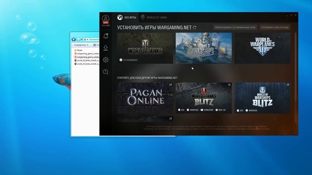Click the import installed games button
Screen dimensions: 312x175
tap(235, 27)
